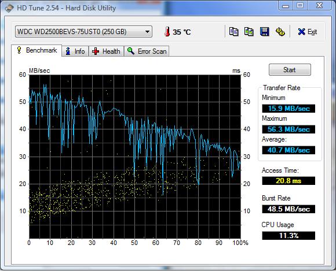Viewport: 336px width, 271px height.
Task: Click the Access Time 20.8 ms field
Action: 288,181
